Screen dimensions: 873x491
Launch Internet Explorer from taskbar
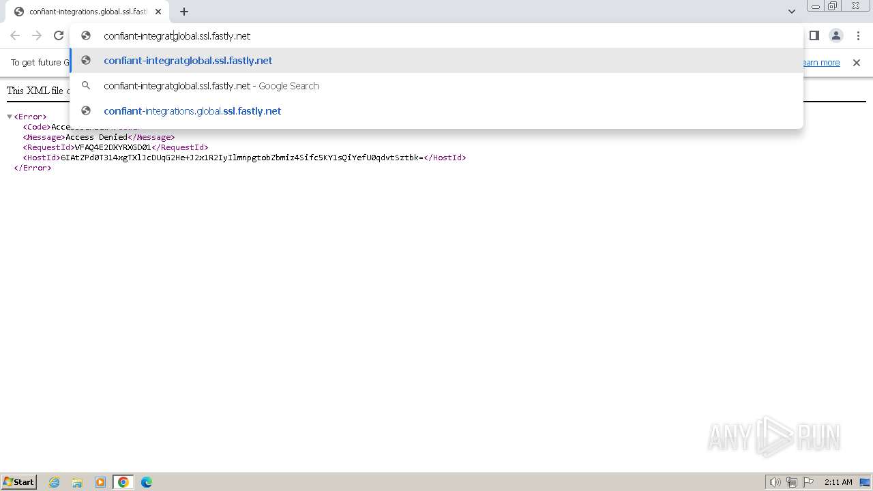coord(54,482)
